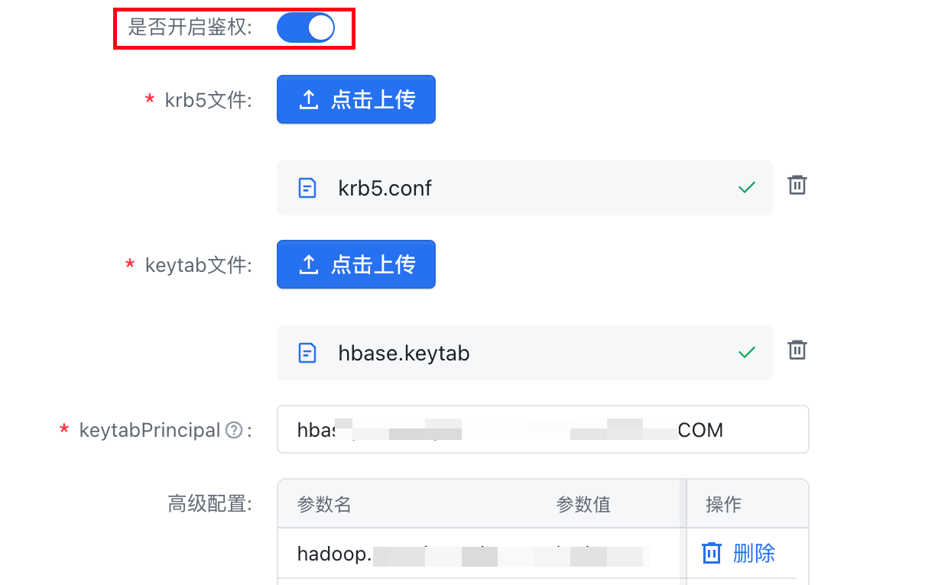Click the document icon beside hbase.keytab
Image resolution: width=951 pixels, height=585 pixels.
[307, 353]
